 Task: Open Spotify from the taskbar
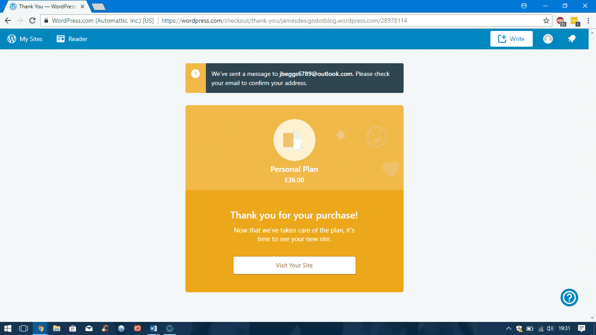170,328
